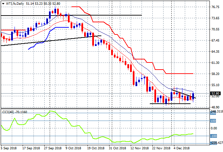Open the chart menu triangle beside WTI.fs
Screen dimensions: 223x152
tap(3, 4)
